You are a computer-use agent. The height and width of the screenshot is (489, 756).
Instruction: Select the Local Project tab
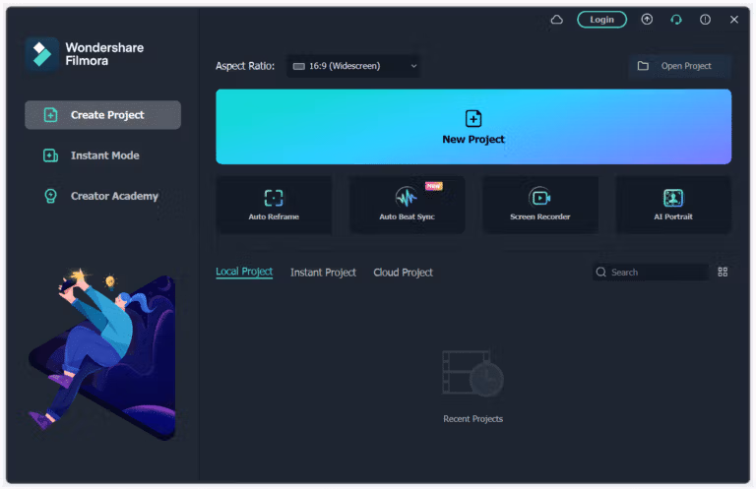pyautogui.click(x=244, y=272)
